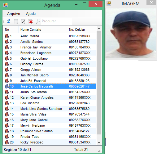This screenshot has height=154, width=157.
Task: Click the magnifier search icon
Action: click(38, 21)
